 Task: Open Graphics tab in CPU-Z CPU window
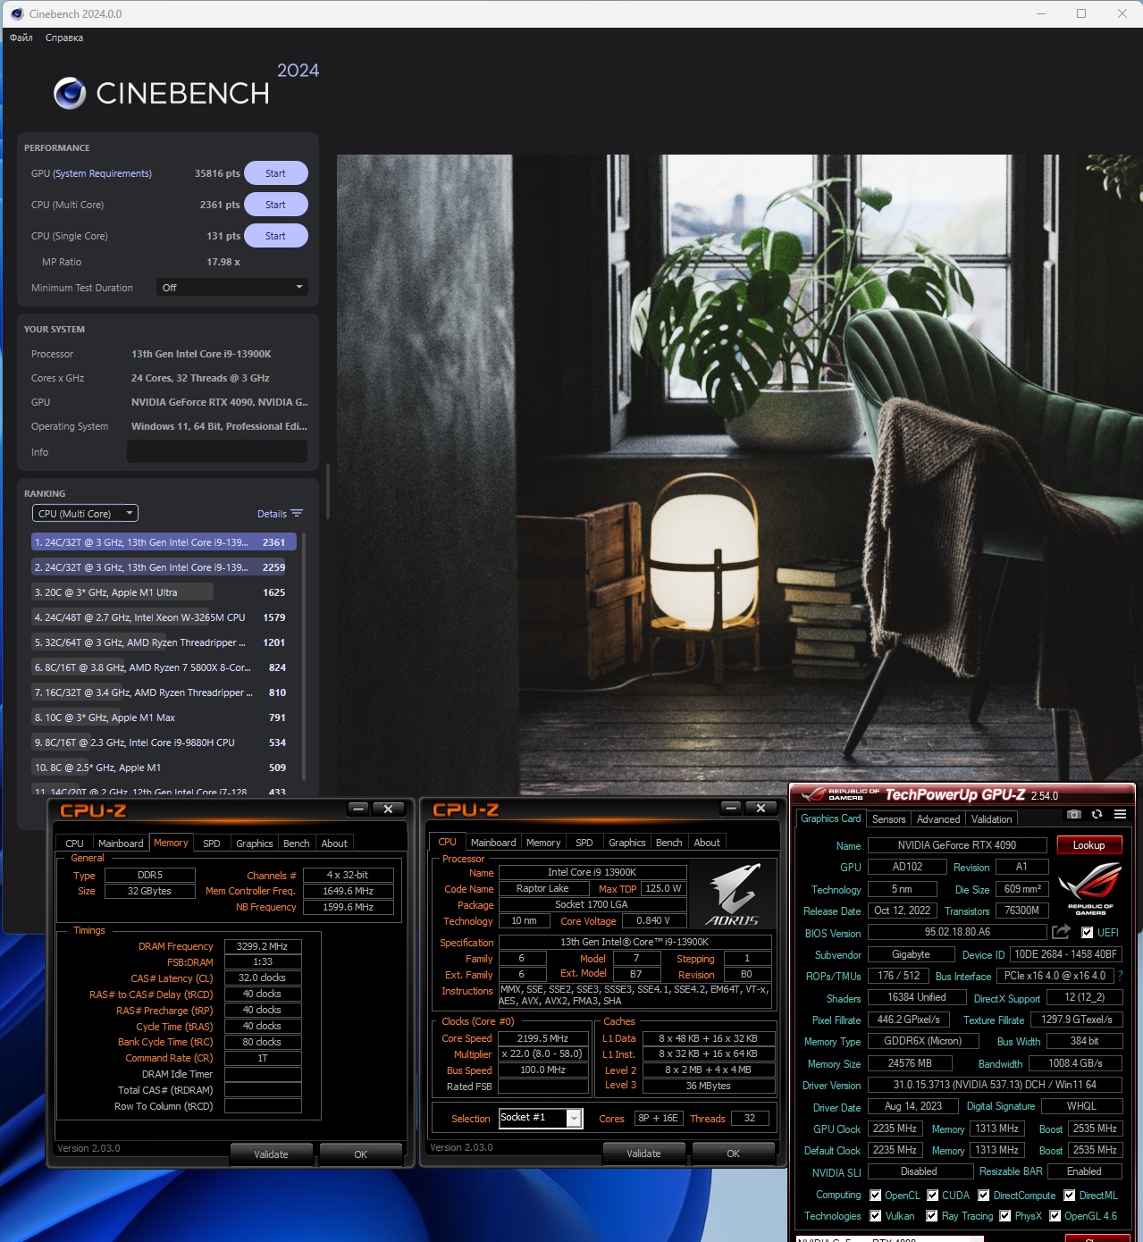627,843
